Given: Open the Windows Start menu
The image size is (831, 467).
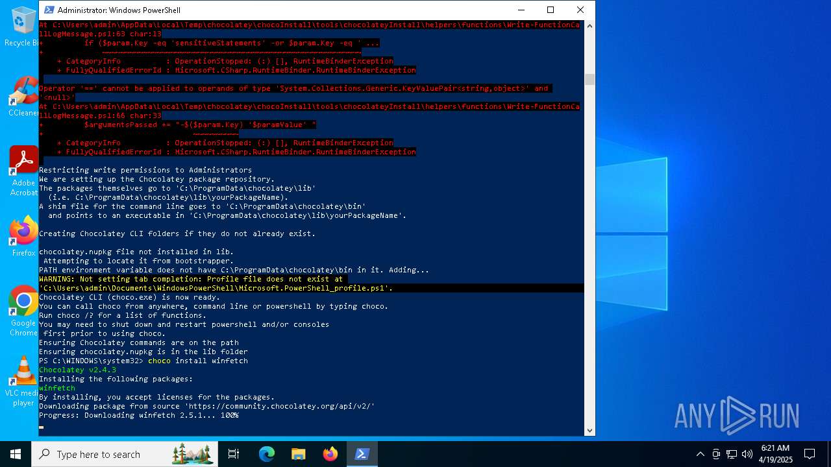Looking at the screenshot, I should (16, 454).
